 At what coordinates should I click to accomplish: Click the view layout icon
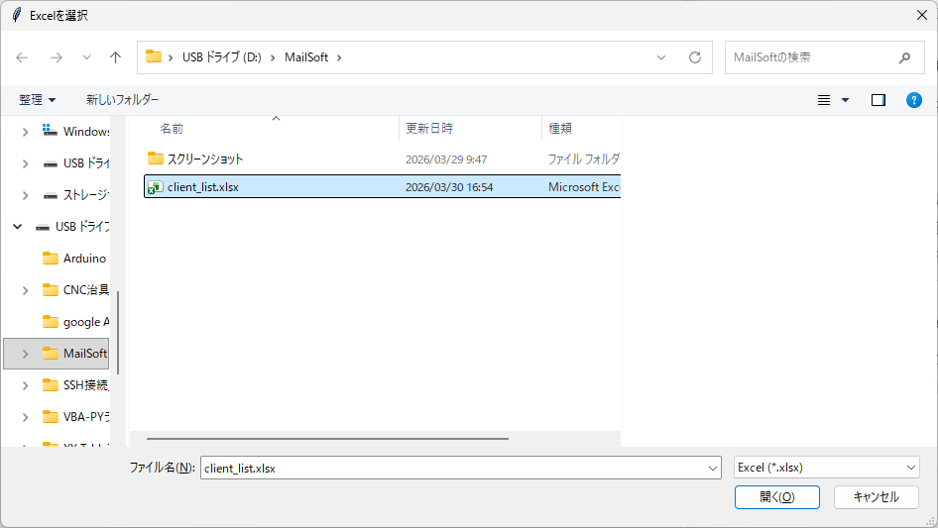pyautogui.click(x=824, y=100)
